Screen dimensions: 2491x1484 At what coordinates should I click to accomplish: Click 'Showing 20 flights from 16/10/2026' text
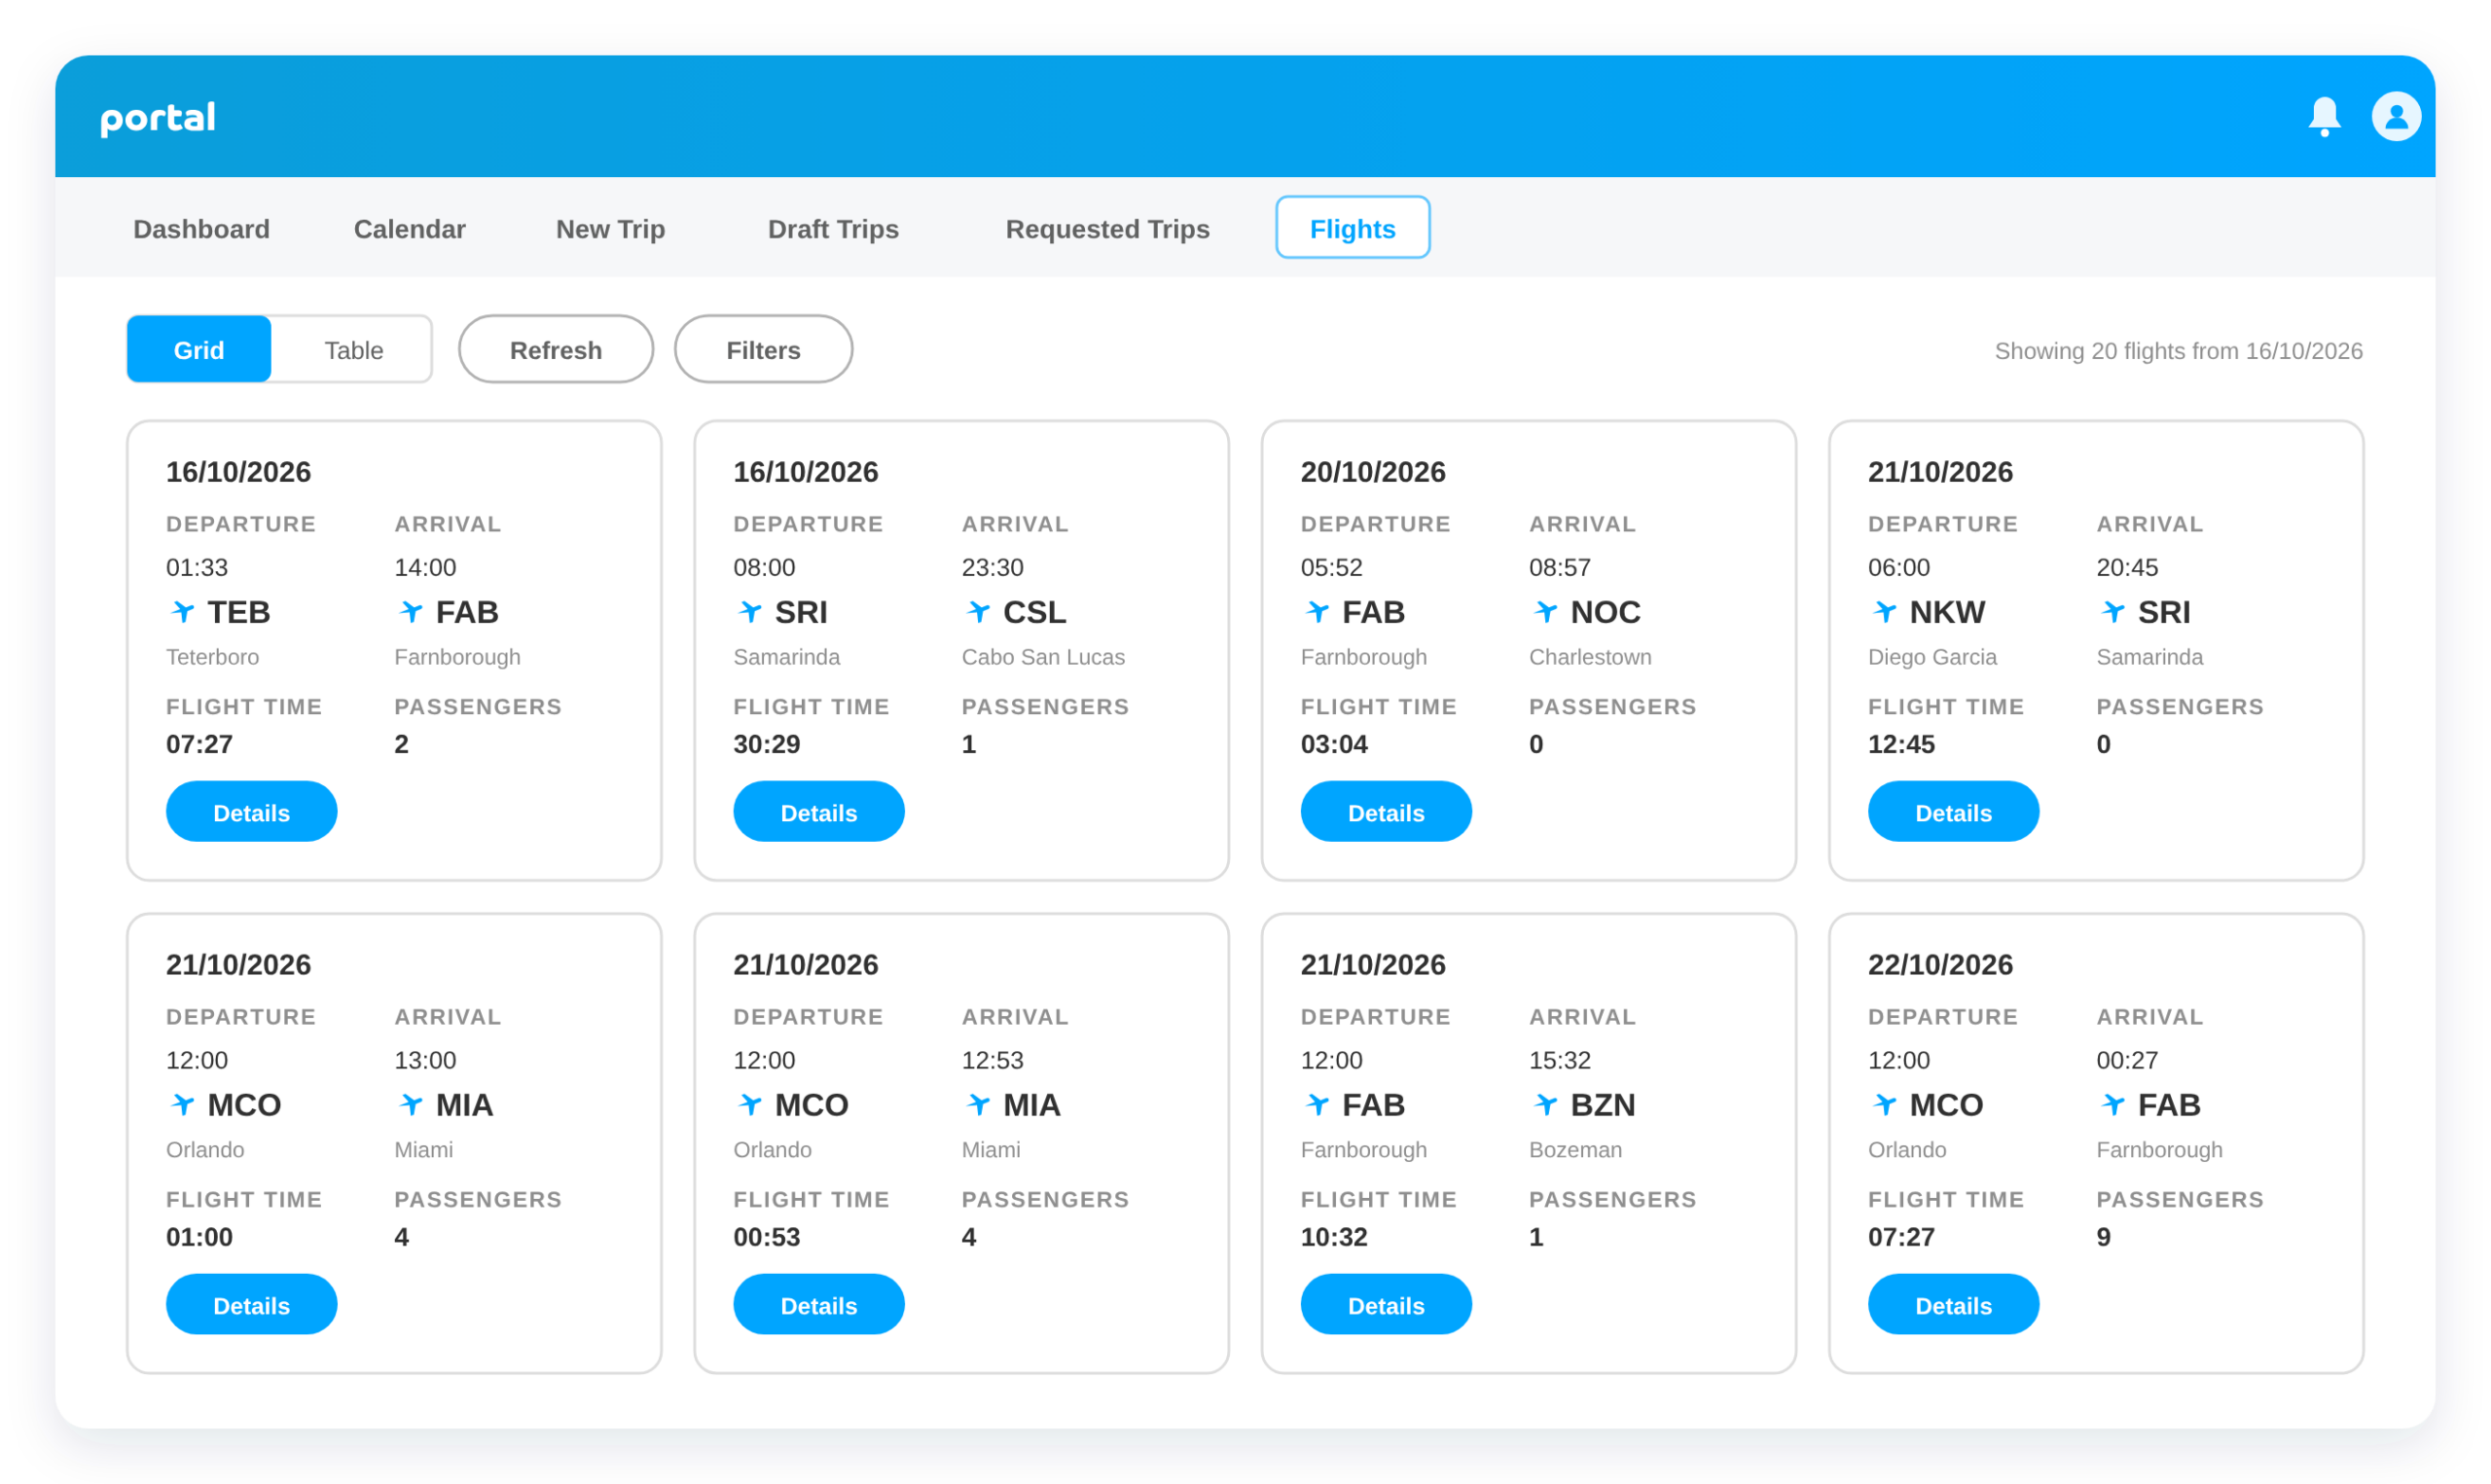tap(2178, 351)
